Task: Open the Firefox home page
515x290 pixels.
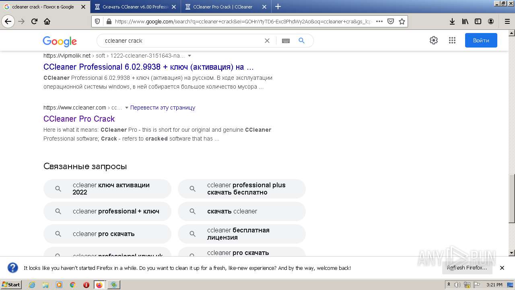Action: coord(47,21)
